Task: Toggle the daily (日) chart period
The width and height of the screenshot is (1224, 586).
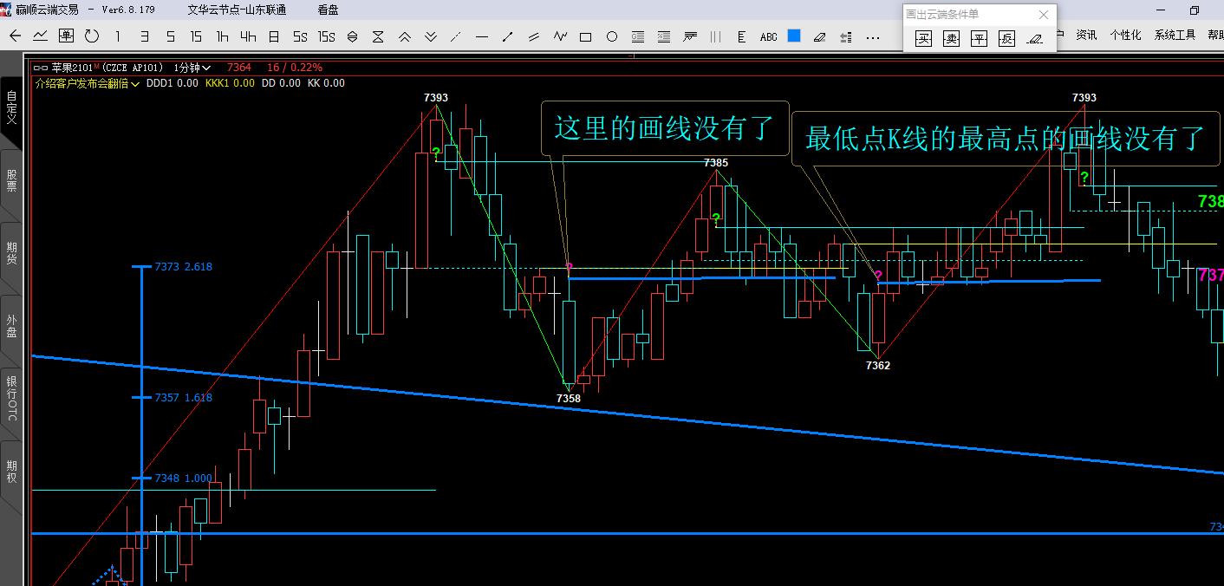Action: [x=274, y=36]
